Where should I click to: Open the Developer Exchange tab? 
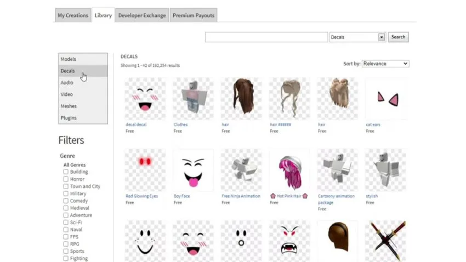pyautogui.click(x=142, y=15)
